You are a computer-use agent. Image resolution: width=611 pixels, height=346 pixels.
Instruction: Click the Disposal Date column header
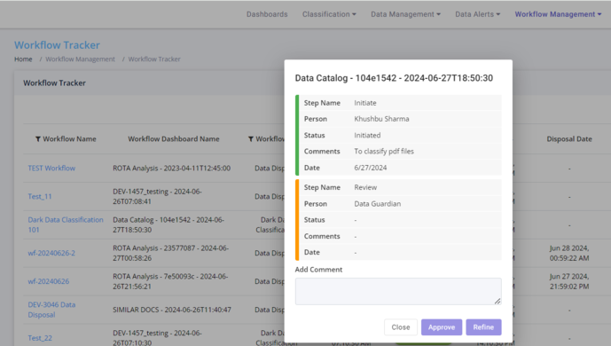pos(569,139)
